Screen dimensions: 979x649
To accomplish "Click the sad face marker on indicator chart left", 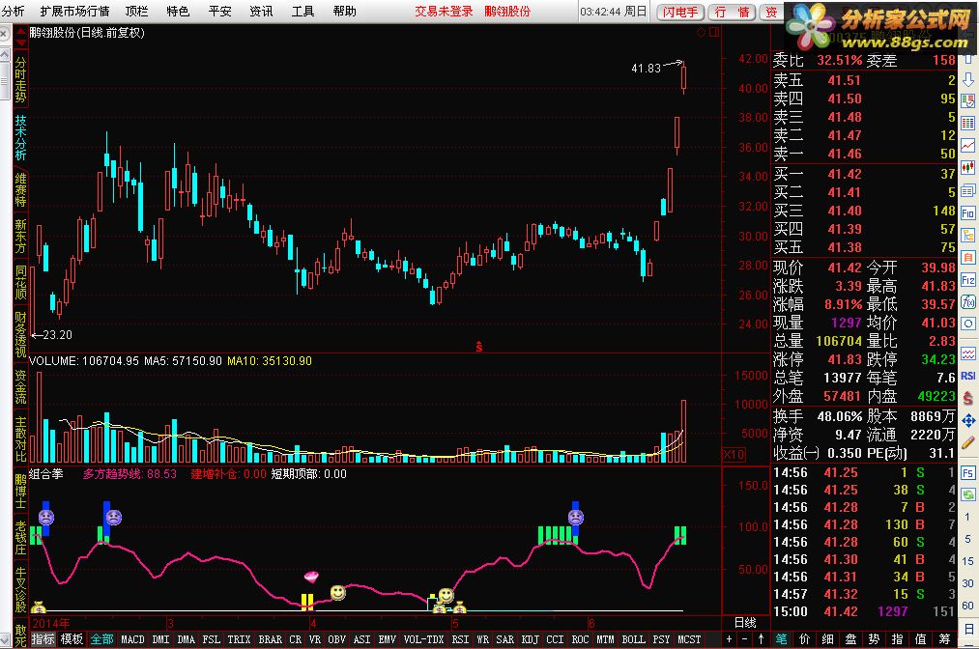I will (x=46, y=517).
